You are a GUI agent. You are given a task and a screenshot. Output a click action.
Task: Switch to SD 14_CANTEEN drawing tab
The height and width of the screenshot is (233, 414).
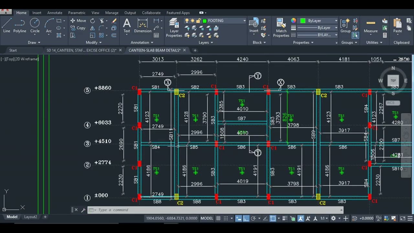click(x=82, y=50)
